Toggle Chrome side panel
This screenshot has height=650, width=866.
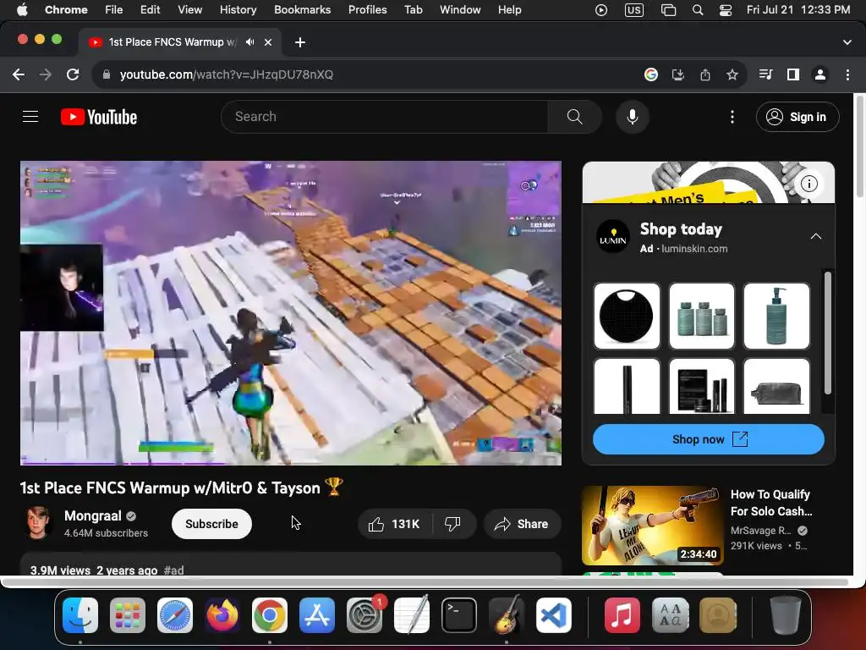(793, 74)
